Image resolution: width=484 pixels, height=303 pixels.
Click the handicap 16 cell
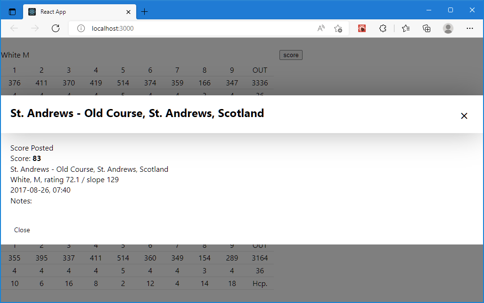click(68, 284)
